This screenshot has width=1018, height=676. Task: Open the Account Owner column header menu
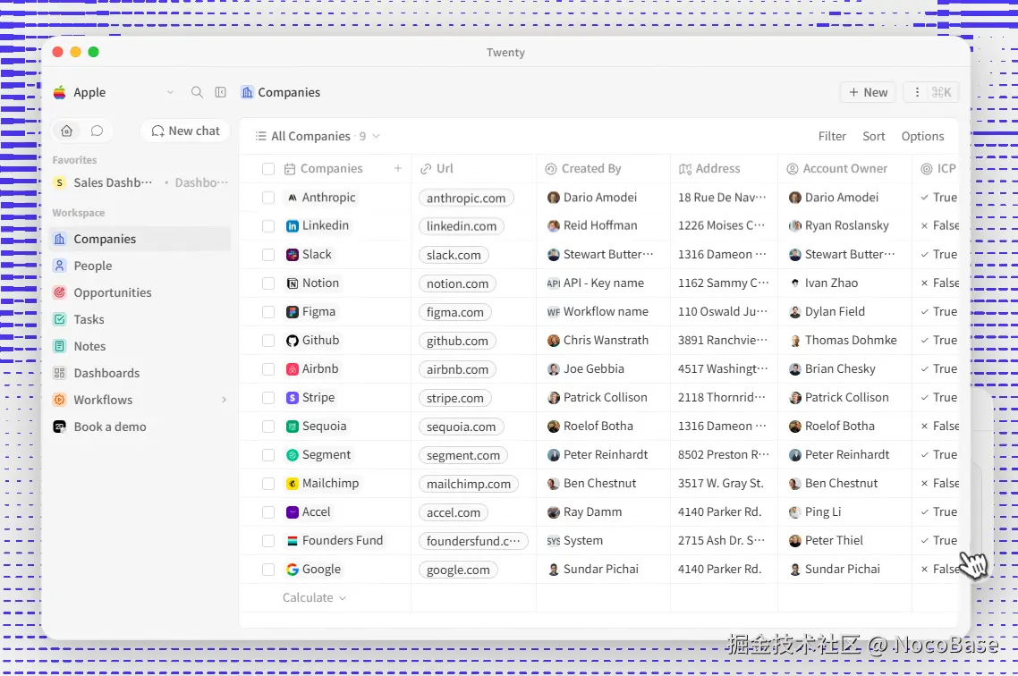pos(844,169)
